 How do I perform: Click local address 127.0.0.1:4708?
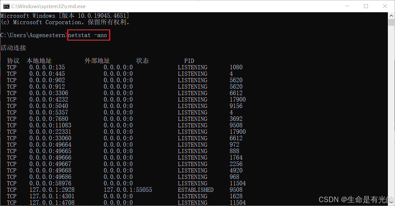point(52,203)
